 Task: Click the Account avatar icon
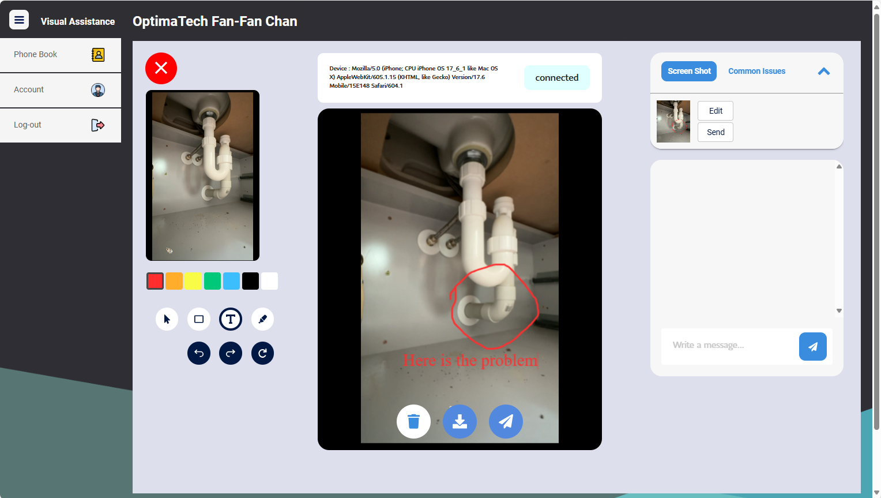click(98, 90)
